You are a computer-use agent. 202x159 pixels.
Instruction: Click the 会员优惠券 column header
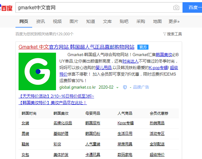point(159,113)
